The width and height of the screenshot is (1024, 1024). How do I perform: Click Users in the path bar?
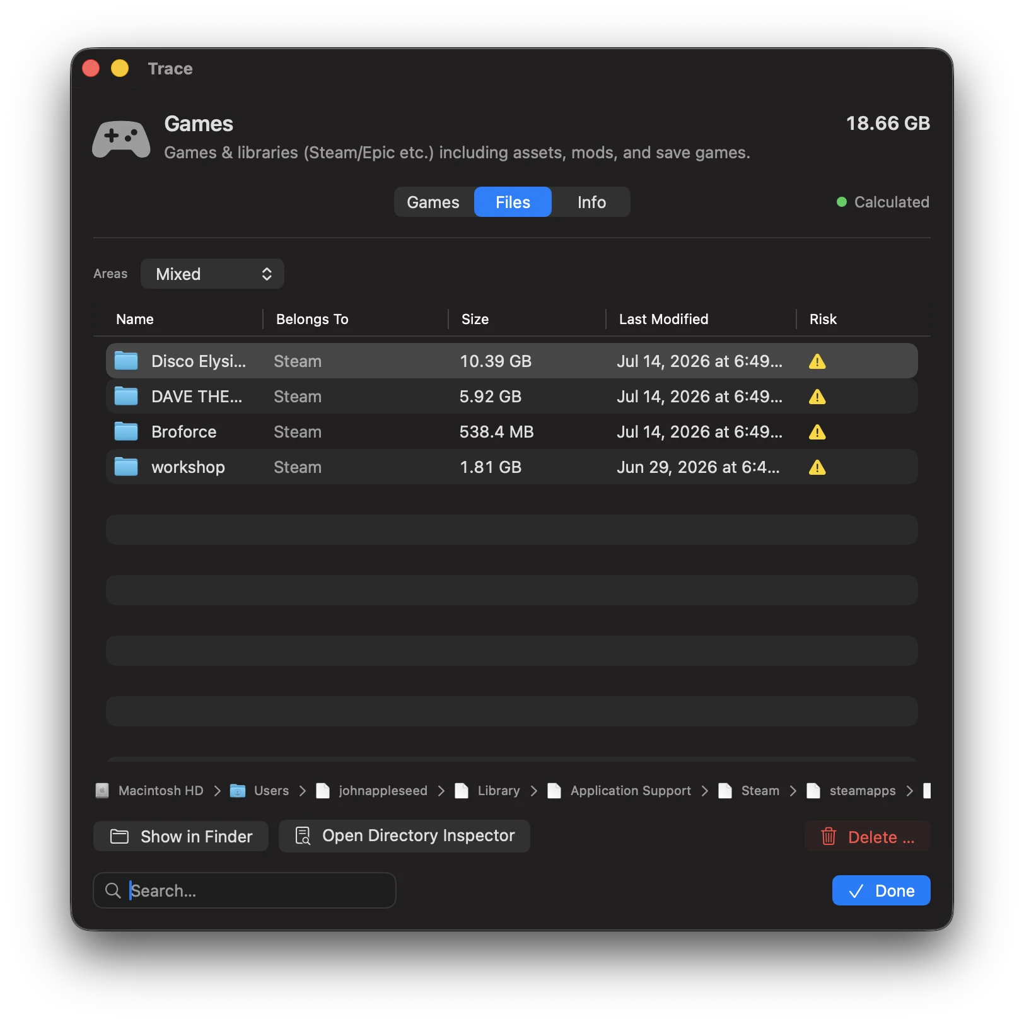point(271,791)
